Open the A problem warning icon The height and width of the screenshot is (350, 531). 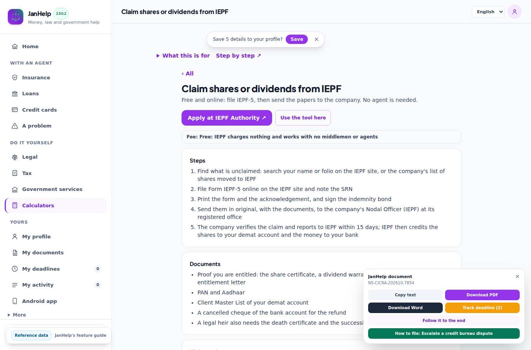[15, 126]
